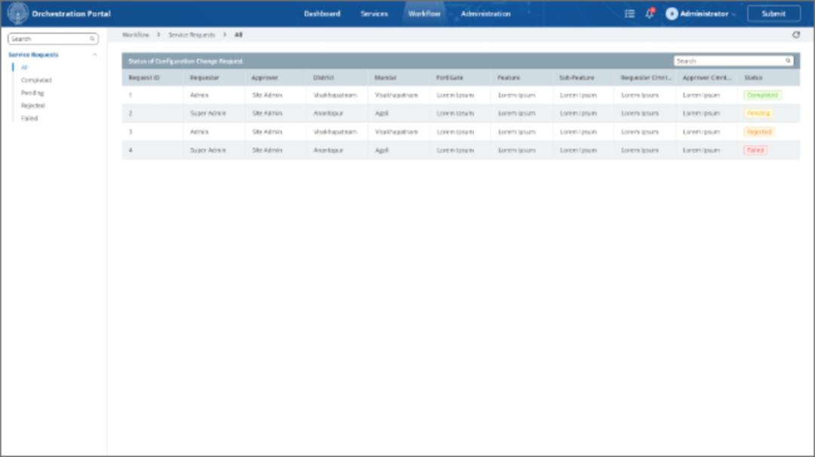815x457 pixels.
Task: Click the table search magnifier icon
Action: point(787,59)
